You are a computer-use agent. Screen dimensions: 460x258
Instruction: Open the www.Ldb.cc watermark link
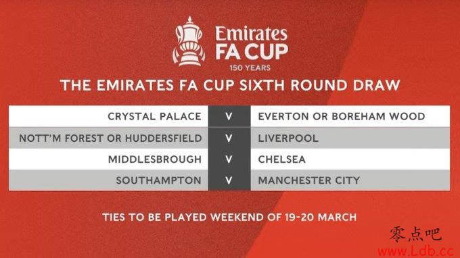tap(416, 251)
